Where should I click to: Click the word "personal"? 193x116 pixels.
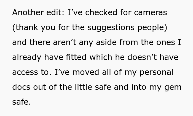[x=156, y=72]
